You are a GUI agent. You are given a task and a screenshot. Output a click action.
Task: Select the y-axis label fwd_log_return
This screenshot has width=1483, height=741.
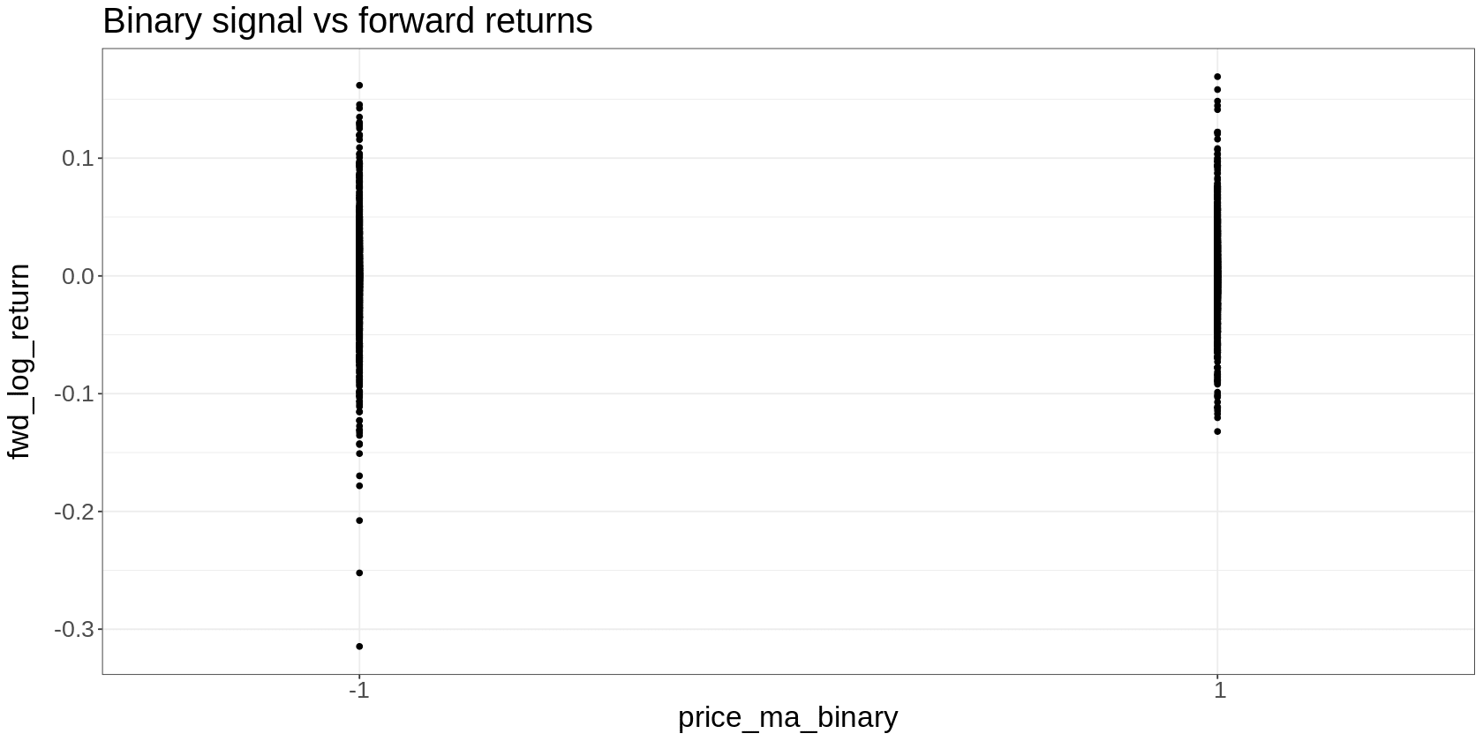(x=19, y=361)
